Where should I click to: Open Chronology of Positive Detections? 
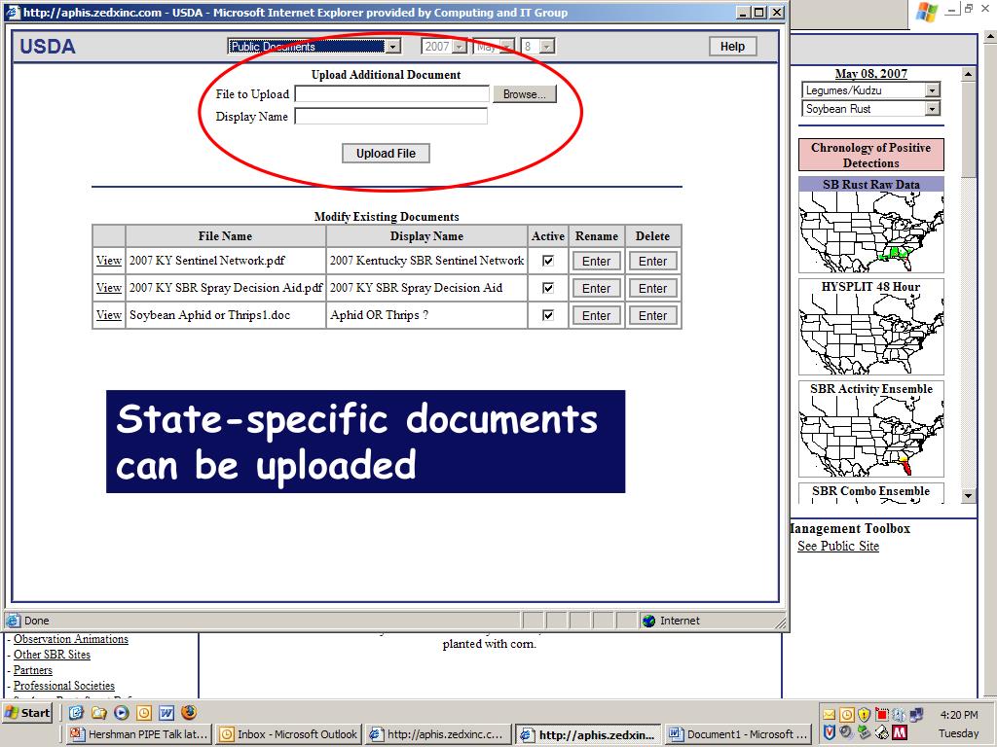click(870, 155)
